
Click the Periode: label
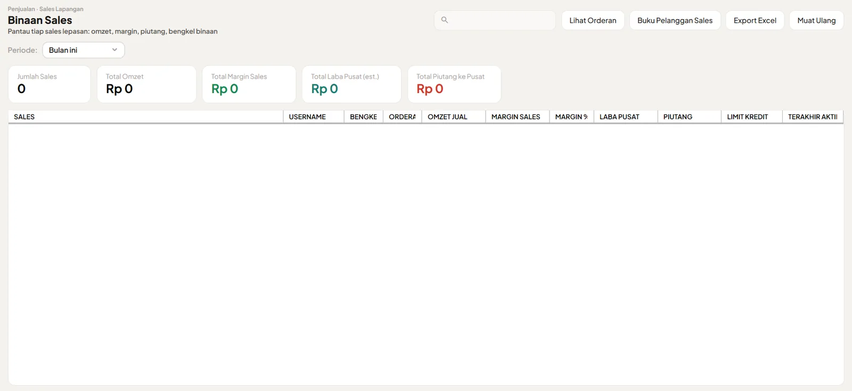(x=22, y=50)
